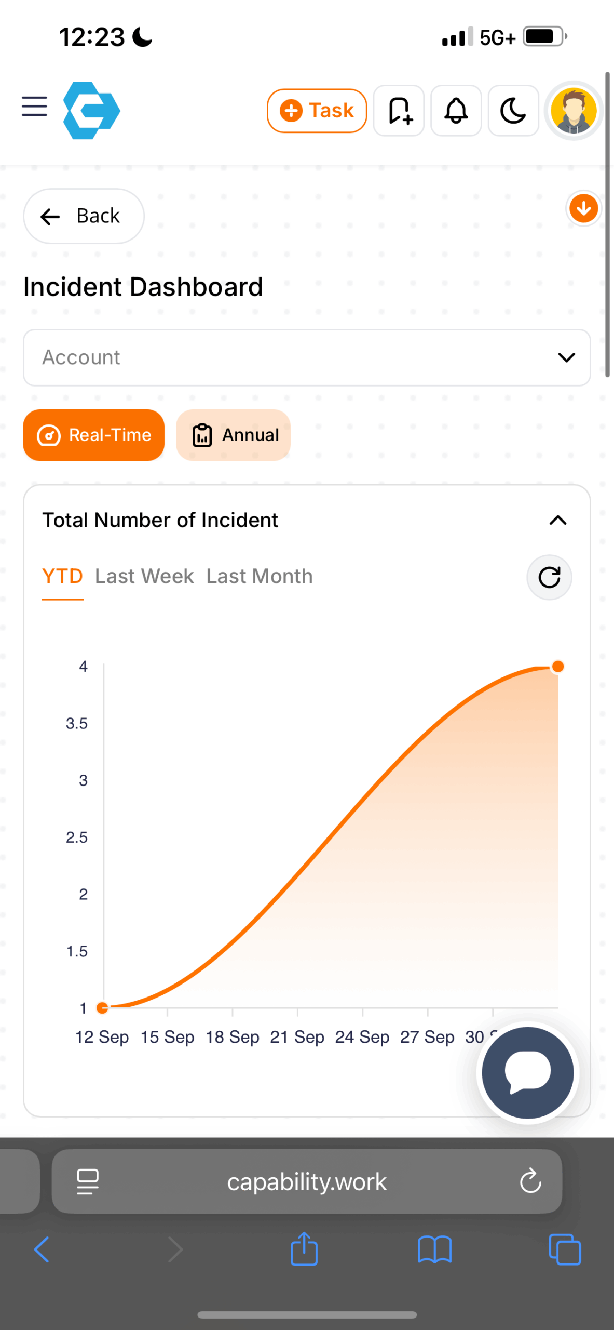Switch to Real-Time view
The image size is (614, 1330).
point(94,435)
